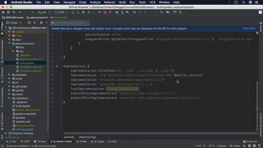Image resolution: width=263 pixels, height=148 pixels.
Task: Click the Attach Debugger icon
Action: (x=105, y=12)
